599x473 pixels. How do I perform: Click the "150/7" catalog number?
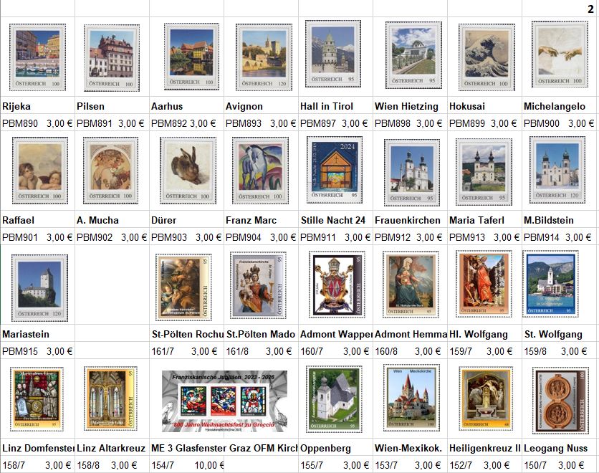(535, 465)
